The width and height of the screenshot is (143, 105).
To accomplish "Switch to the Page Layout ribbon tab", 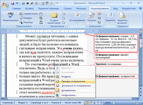I will [49, 9].
